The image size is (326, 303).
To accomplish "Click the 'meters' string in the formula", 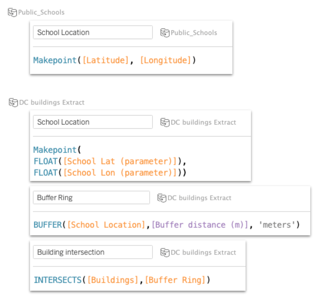I will 277,225.
